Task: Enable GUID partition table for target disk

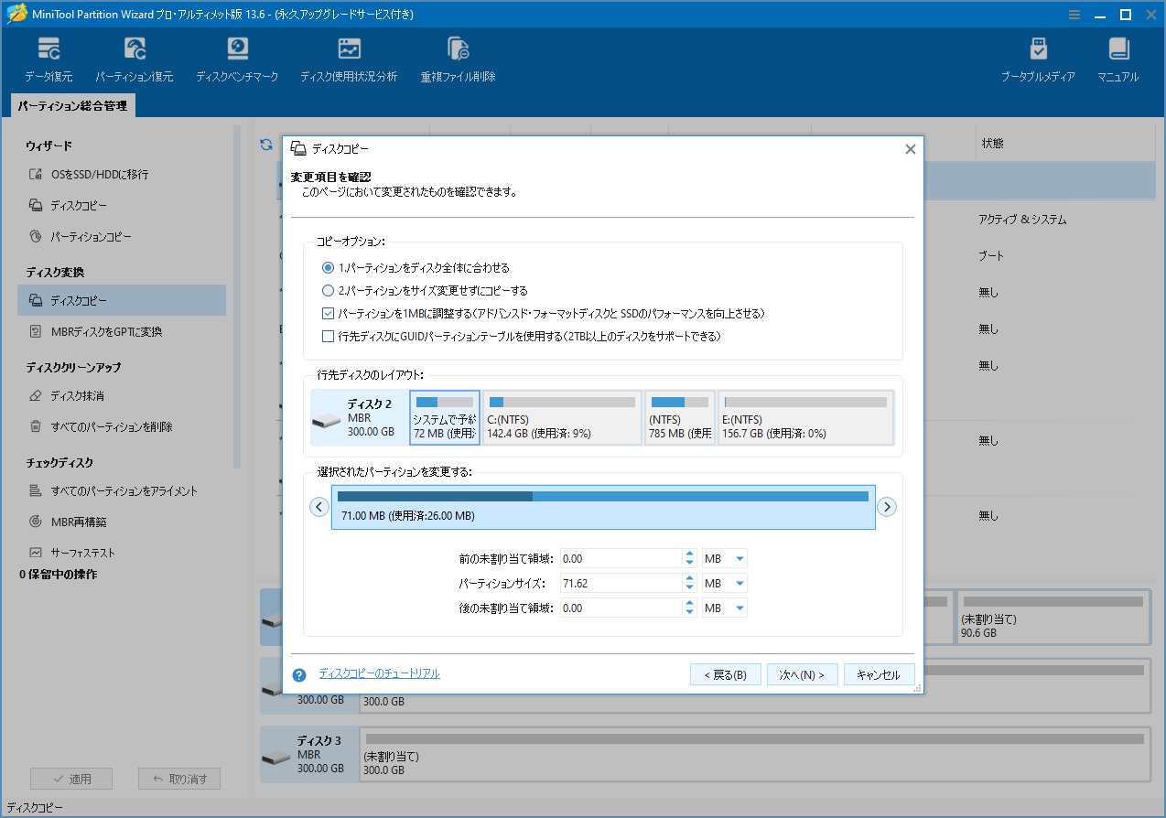Action: (328, 337)
